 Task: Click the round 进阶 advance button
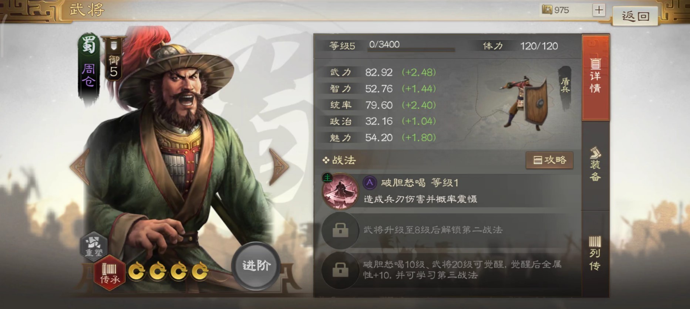256,265
